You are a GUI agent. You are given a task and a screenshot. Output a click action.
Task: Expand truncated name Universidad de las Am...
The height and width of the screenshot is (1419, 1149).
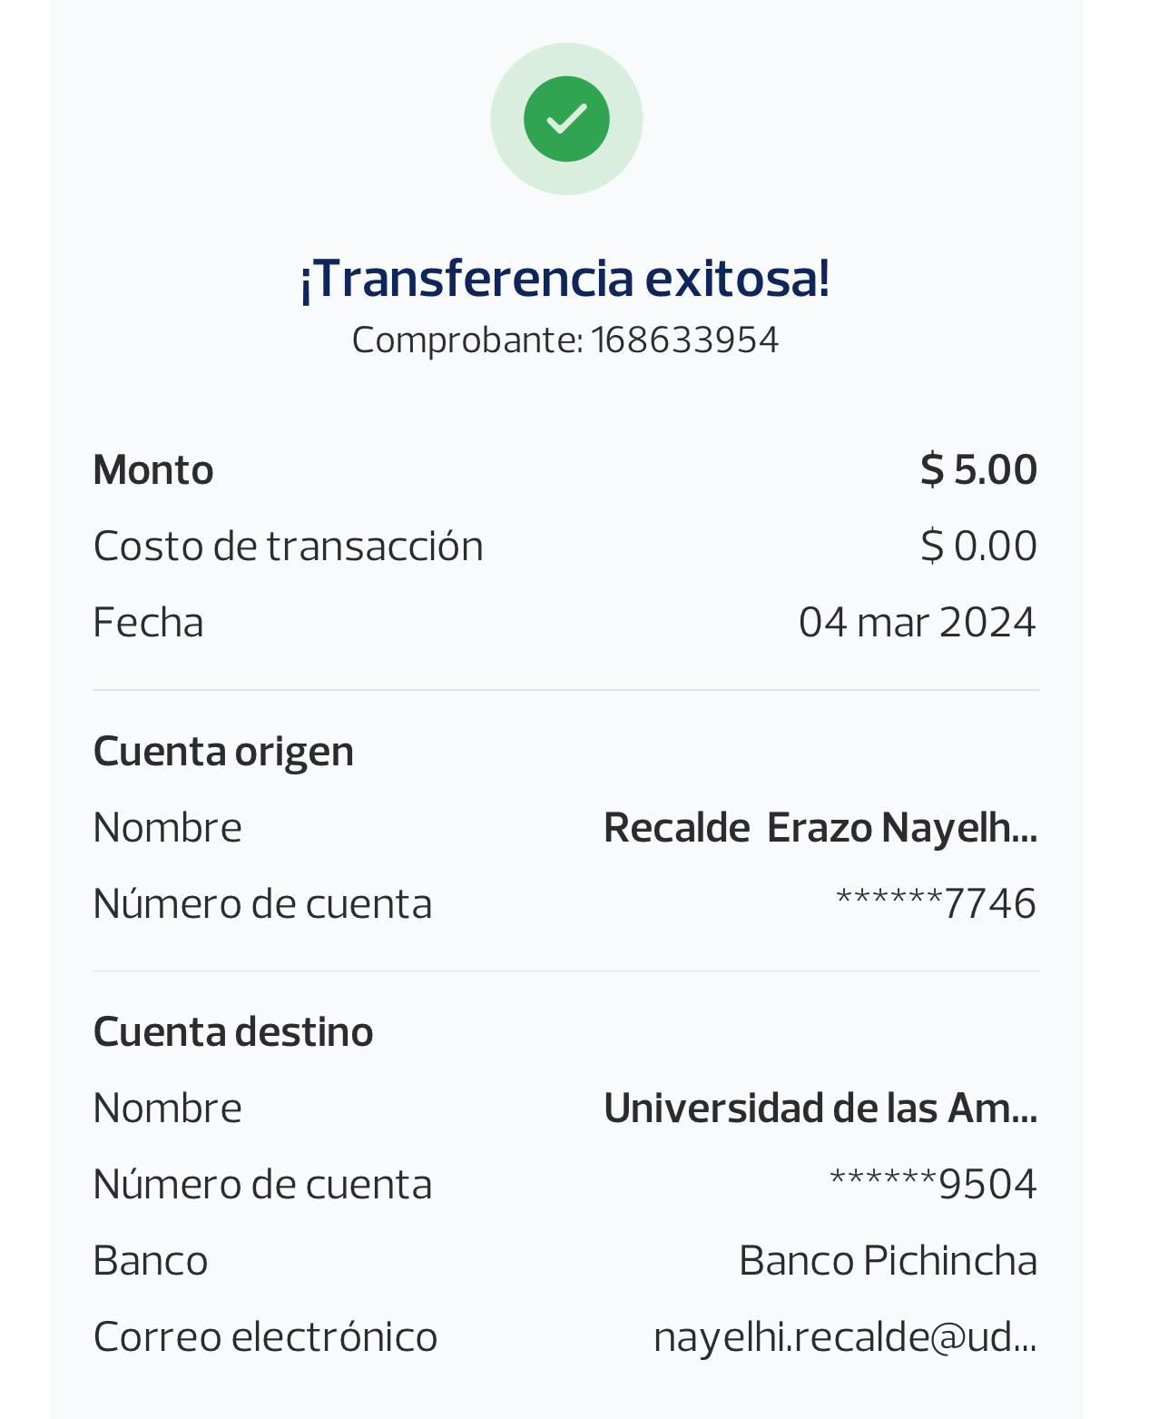(x=820, y=1109)
